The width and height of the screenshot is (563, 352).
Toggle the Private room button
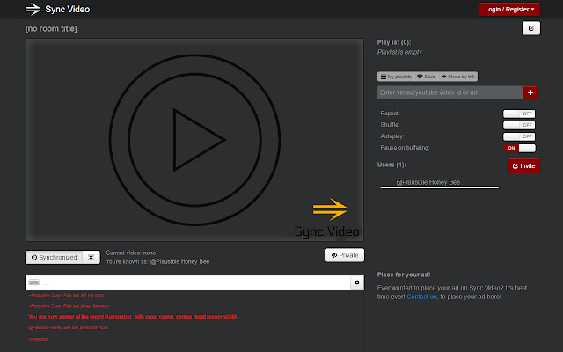click(x=345, y=255)
